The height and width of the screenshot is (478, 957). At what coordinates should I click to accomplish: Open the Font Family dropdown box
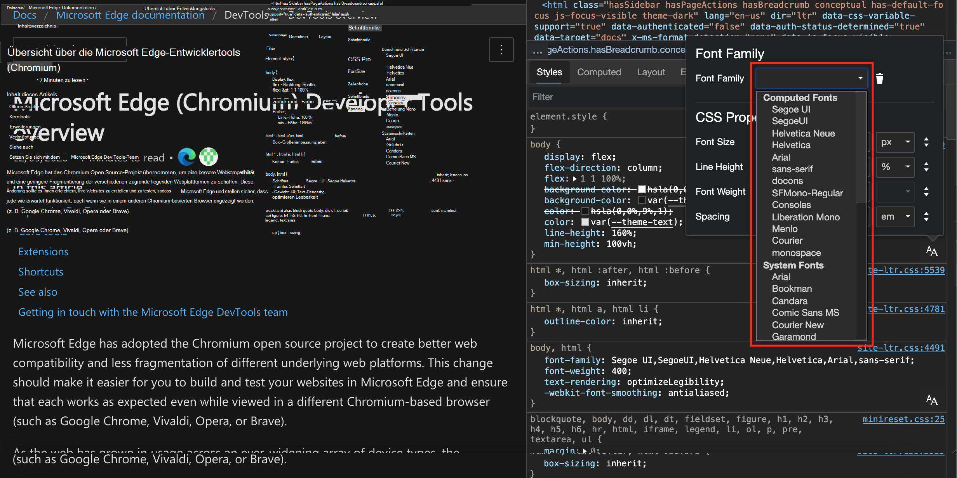point(811,78)
